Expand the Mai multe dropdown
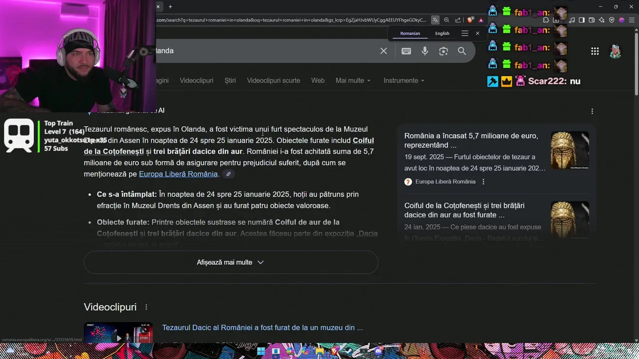639x359 pixels. (x=353, y=80)
